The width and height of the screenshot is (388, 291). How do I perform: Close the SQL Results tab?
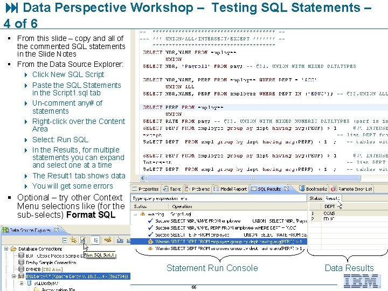pyautogui.click(x=287, y=189)
